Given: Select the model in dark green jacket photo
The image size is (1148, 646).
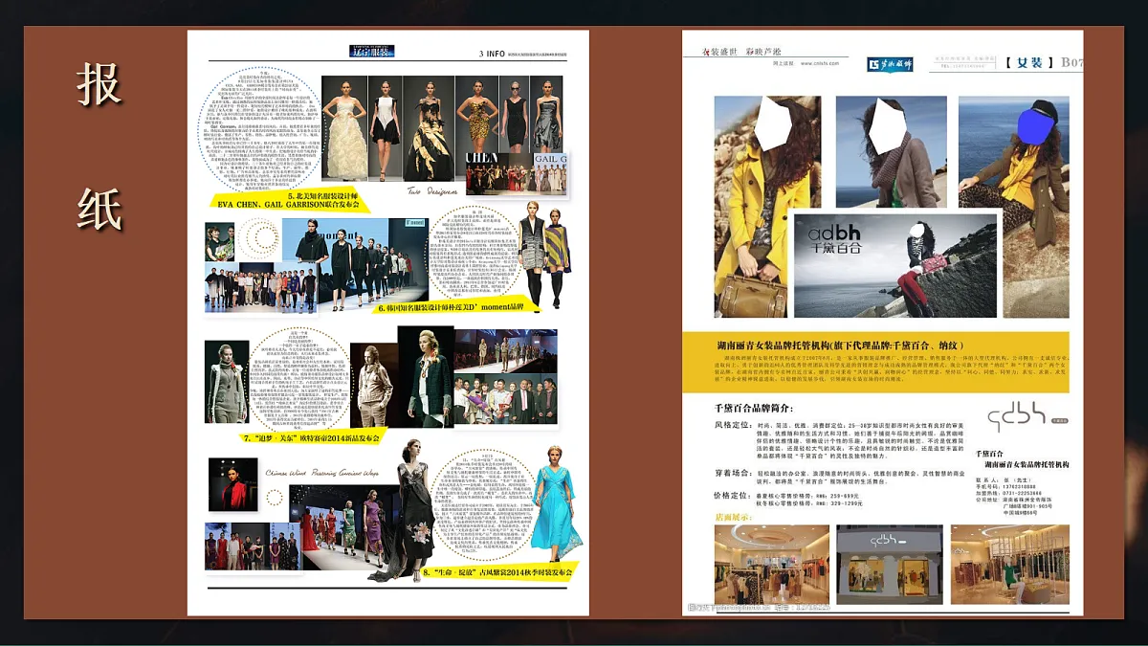Looking at the screenshot, I should 426,376.
